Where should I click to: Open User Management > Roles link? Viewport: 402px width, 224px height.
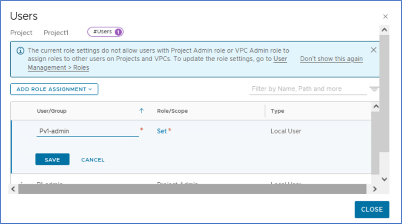(x=58, y=68)
